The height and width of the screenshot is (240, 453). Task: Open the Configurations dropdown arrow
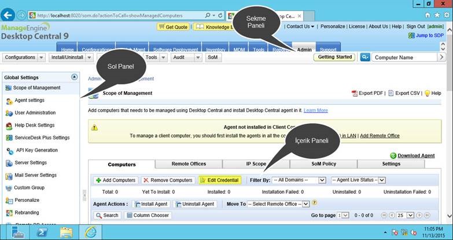tap(41, 57)
